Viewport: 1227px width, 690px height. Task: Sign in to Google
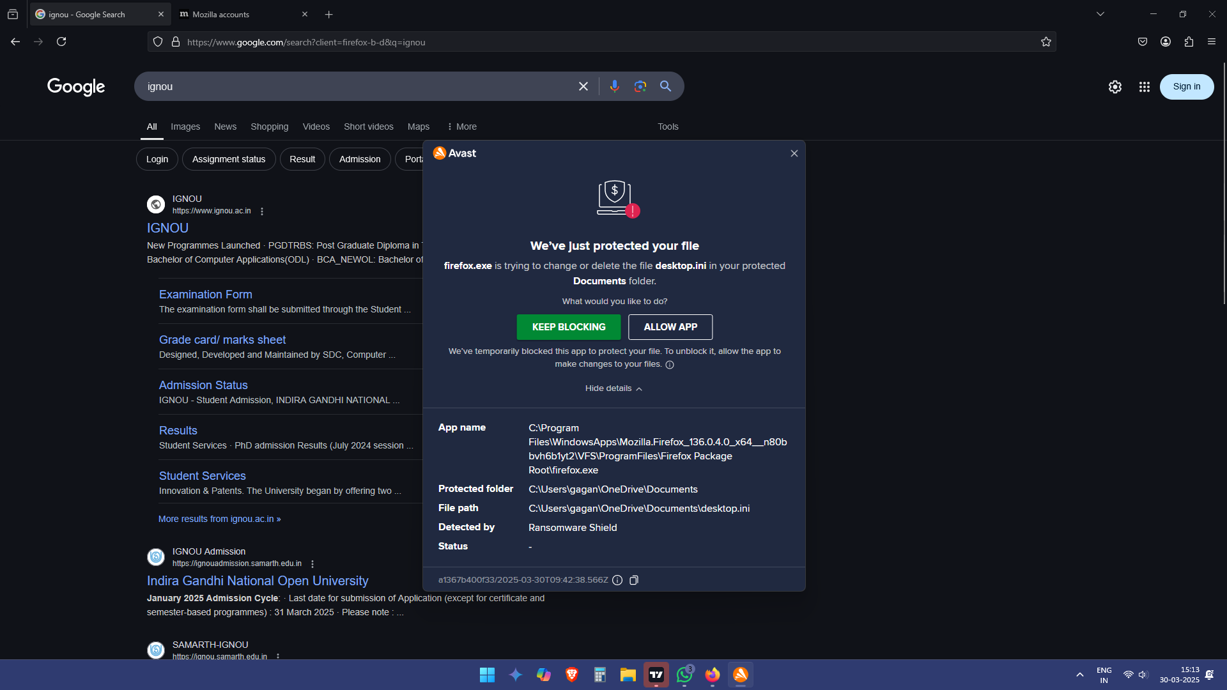[x=1187, y=87]
